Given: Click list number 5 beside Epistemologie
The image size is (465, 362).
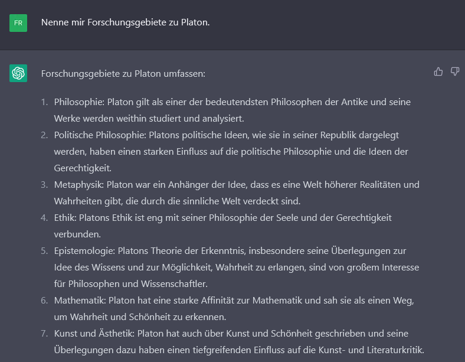Looking at the screenshot, I should (44, 250).
